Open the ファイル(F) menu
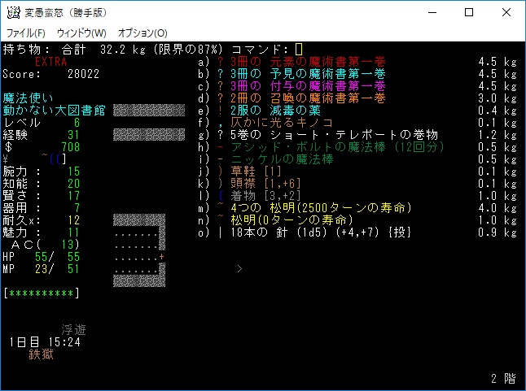The height and width of the screenshot is (391, 526). coord(25,33)
